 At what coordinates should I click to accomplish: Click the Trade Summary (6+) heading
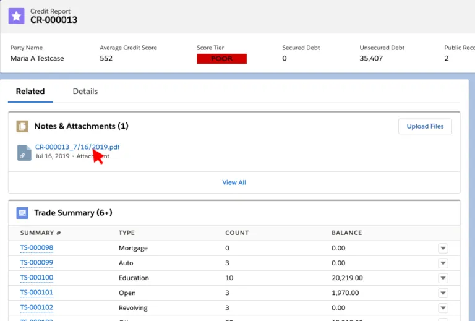[x=73, y=213]
